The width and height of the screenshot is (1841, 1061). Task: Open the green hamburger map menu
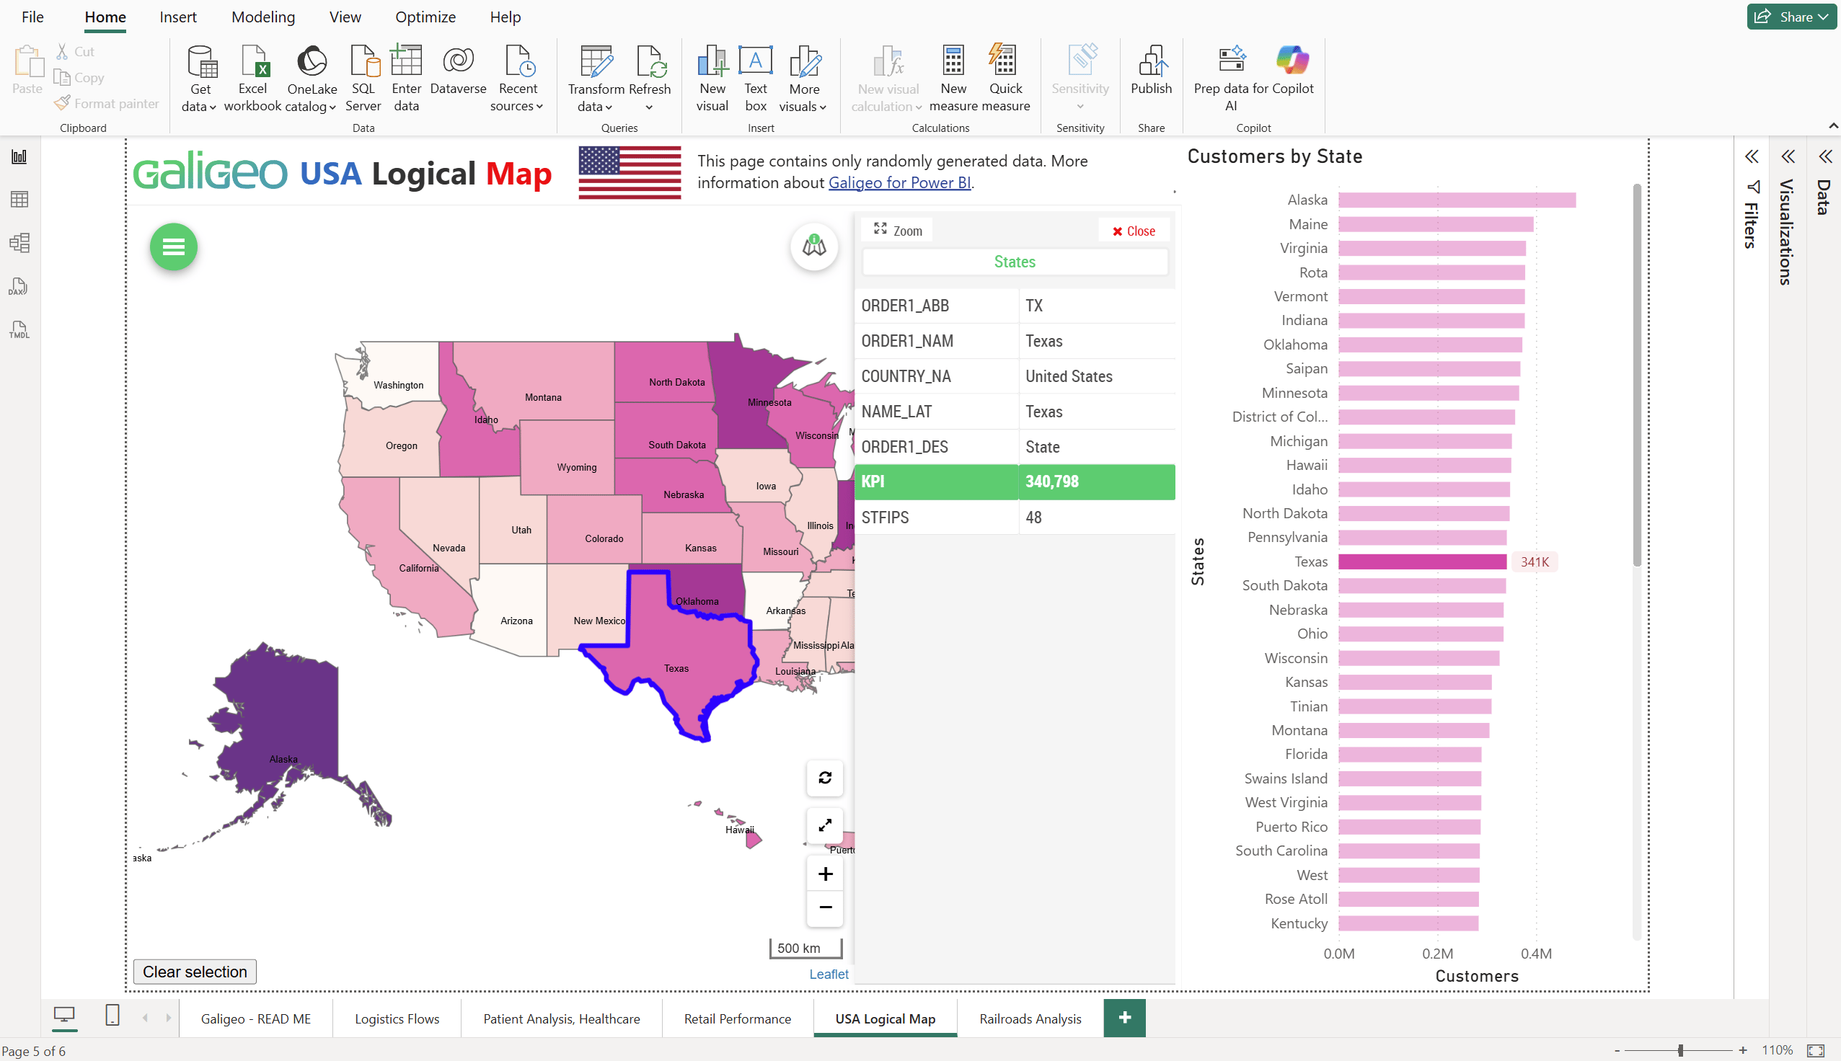click(x=174, y=247)
